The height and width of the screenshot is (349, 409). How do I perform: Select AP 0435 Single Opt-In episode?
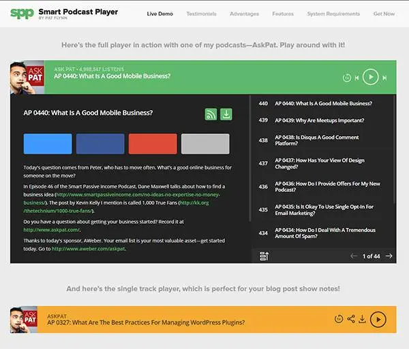(322, 210)
